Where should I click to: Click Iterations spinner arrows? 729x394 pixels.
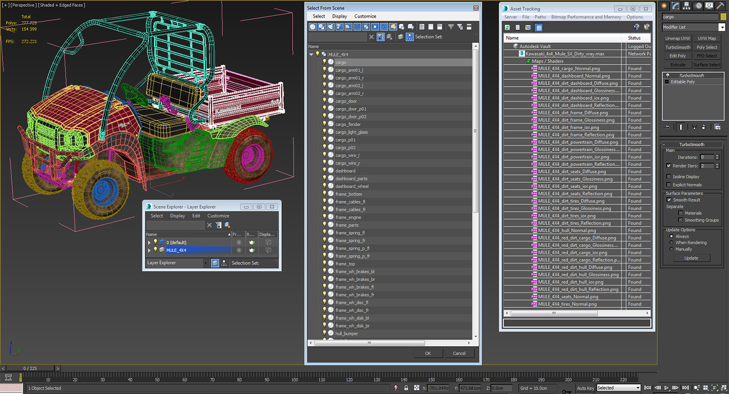[717, 157]
